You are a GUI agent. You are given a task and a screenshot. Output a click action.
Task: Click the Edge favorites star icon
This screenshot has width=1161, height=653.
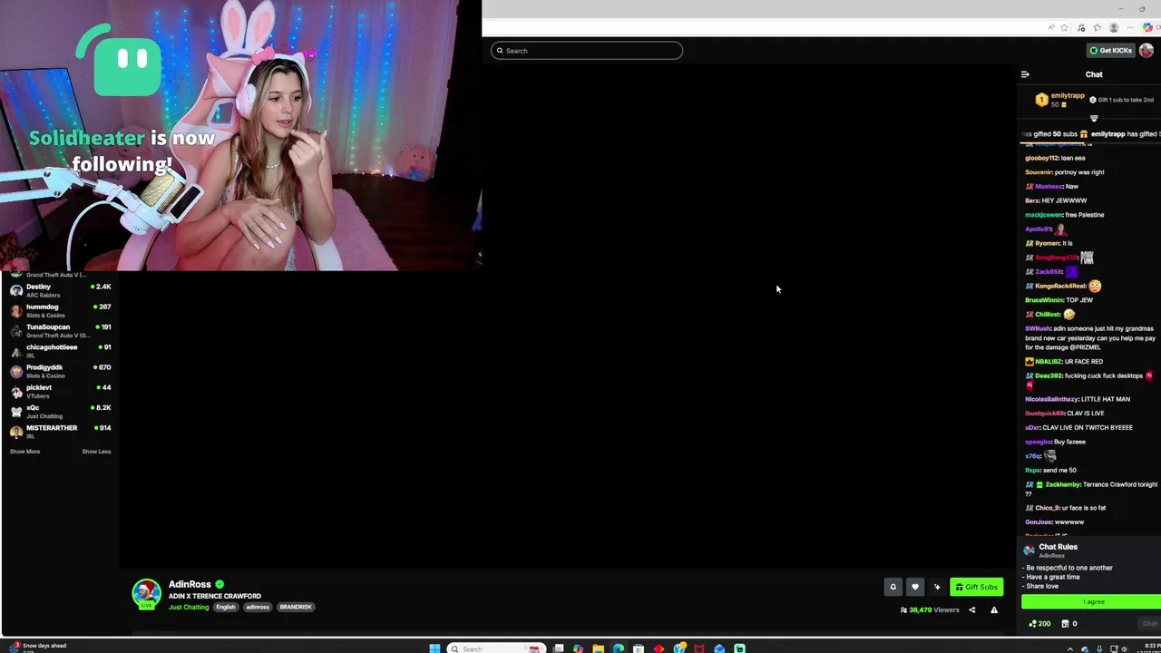click(x=1064, y=27)
